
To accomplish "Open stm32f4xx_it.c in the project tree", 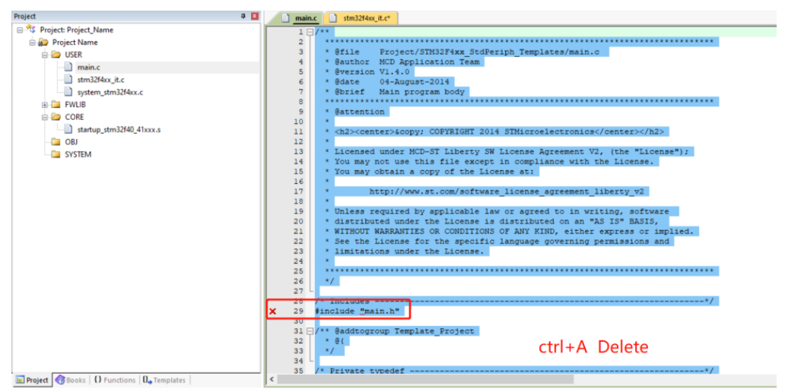I will point(100,79).
